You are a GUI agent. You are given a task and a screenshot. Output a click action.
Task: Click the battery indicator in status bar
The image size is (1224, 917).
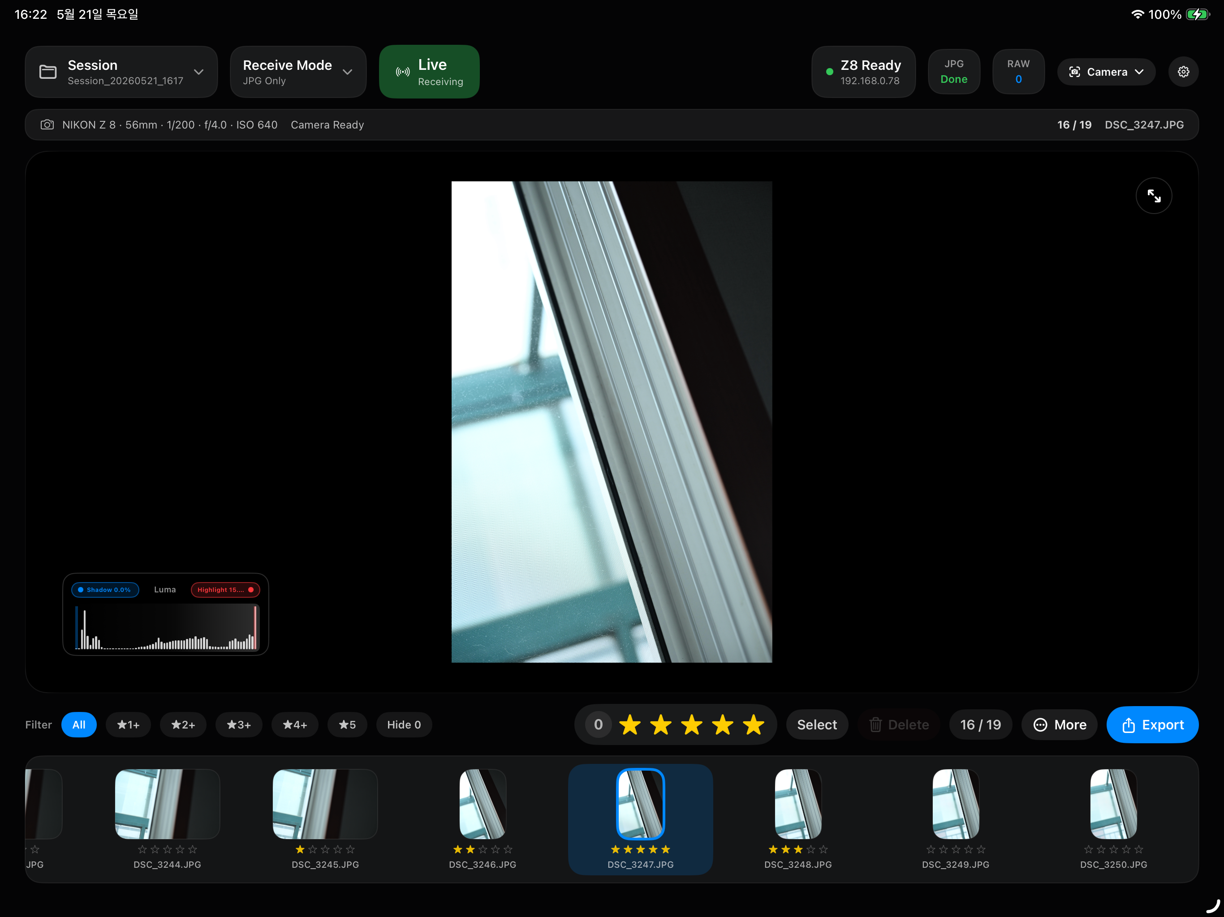click(1198, 14)
